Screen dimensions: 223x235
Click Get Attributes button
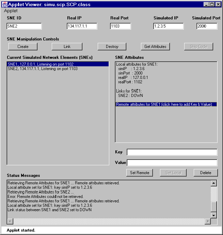coord(155,47)
